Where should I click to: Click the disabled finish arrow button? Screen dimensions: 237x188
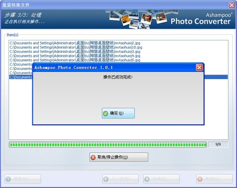(x=161, y=179)
